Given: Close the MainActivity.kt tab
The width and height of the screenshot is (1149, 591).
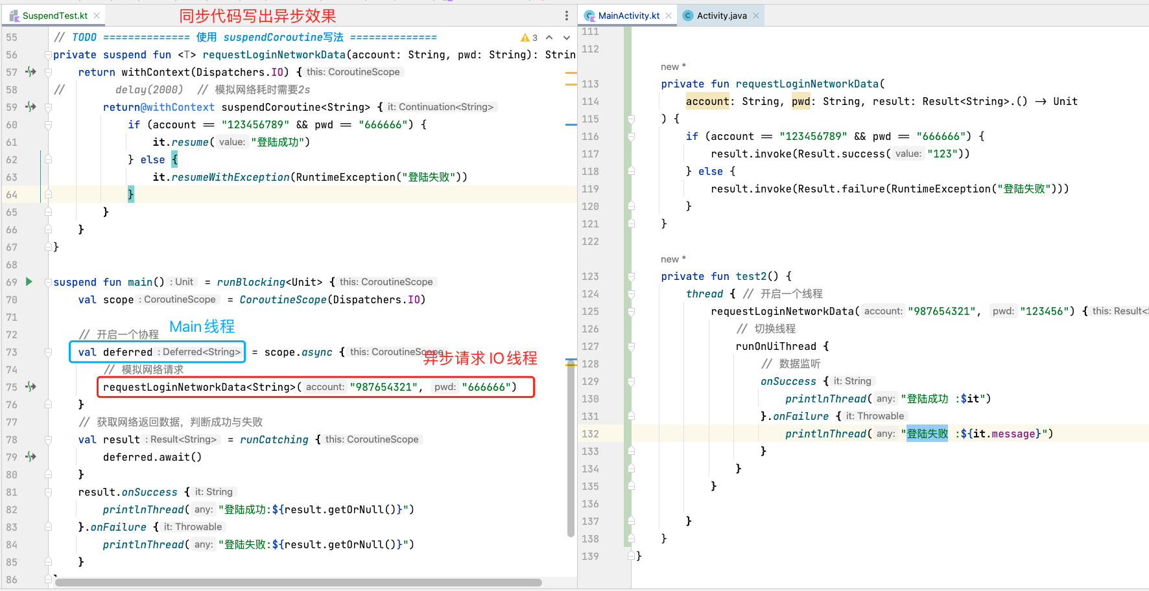Looking at the screenshot, I should tap(669, 16).
